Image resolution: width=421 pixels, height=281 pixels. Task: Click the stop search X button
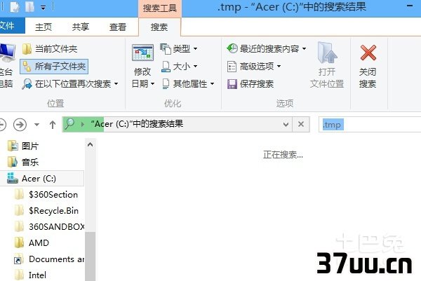click(x=301, y=124)
